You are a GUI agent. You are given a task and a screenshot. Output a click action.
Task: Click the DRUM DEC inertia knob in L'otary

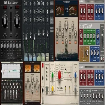(92, 76)
